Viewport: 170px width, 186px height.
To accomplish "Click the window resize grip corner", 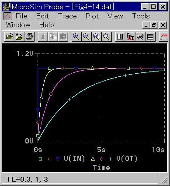I will pyautogui.click(x=164, y=180).
